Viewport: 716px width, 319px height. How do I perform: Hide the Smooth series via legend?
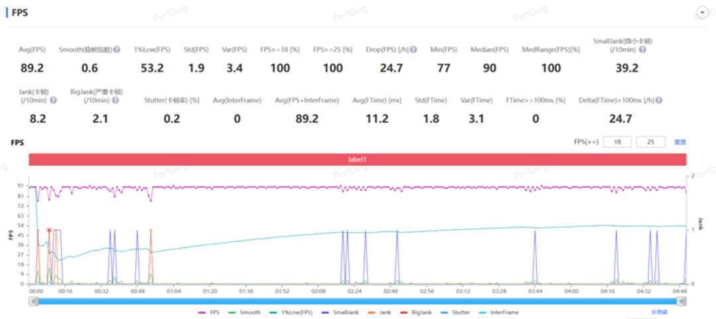pos(245,312)
